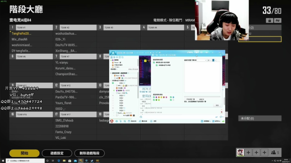
Task: Uncheck the indented sub-channel checkbox in broadcast dialog
Action: 157,65
